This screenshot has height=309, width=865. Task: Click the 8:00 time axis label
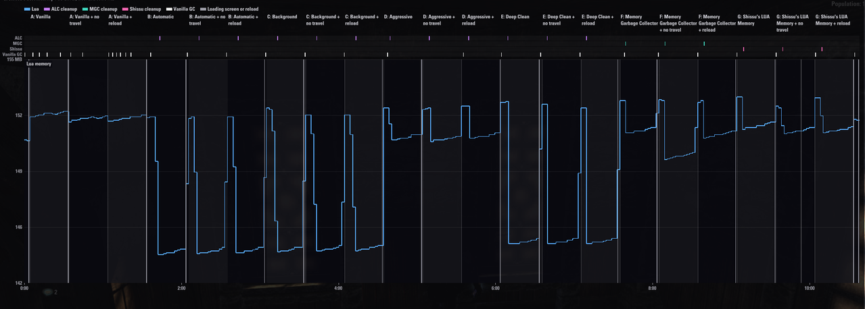[652, 288]
